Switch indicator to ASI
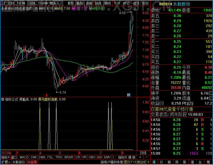Viewport: 213px width, 165px height. point(99,157)
